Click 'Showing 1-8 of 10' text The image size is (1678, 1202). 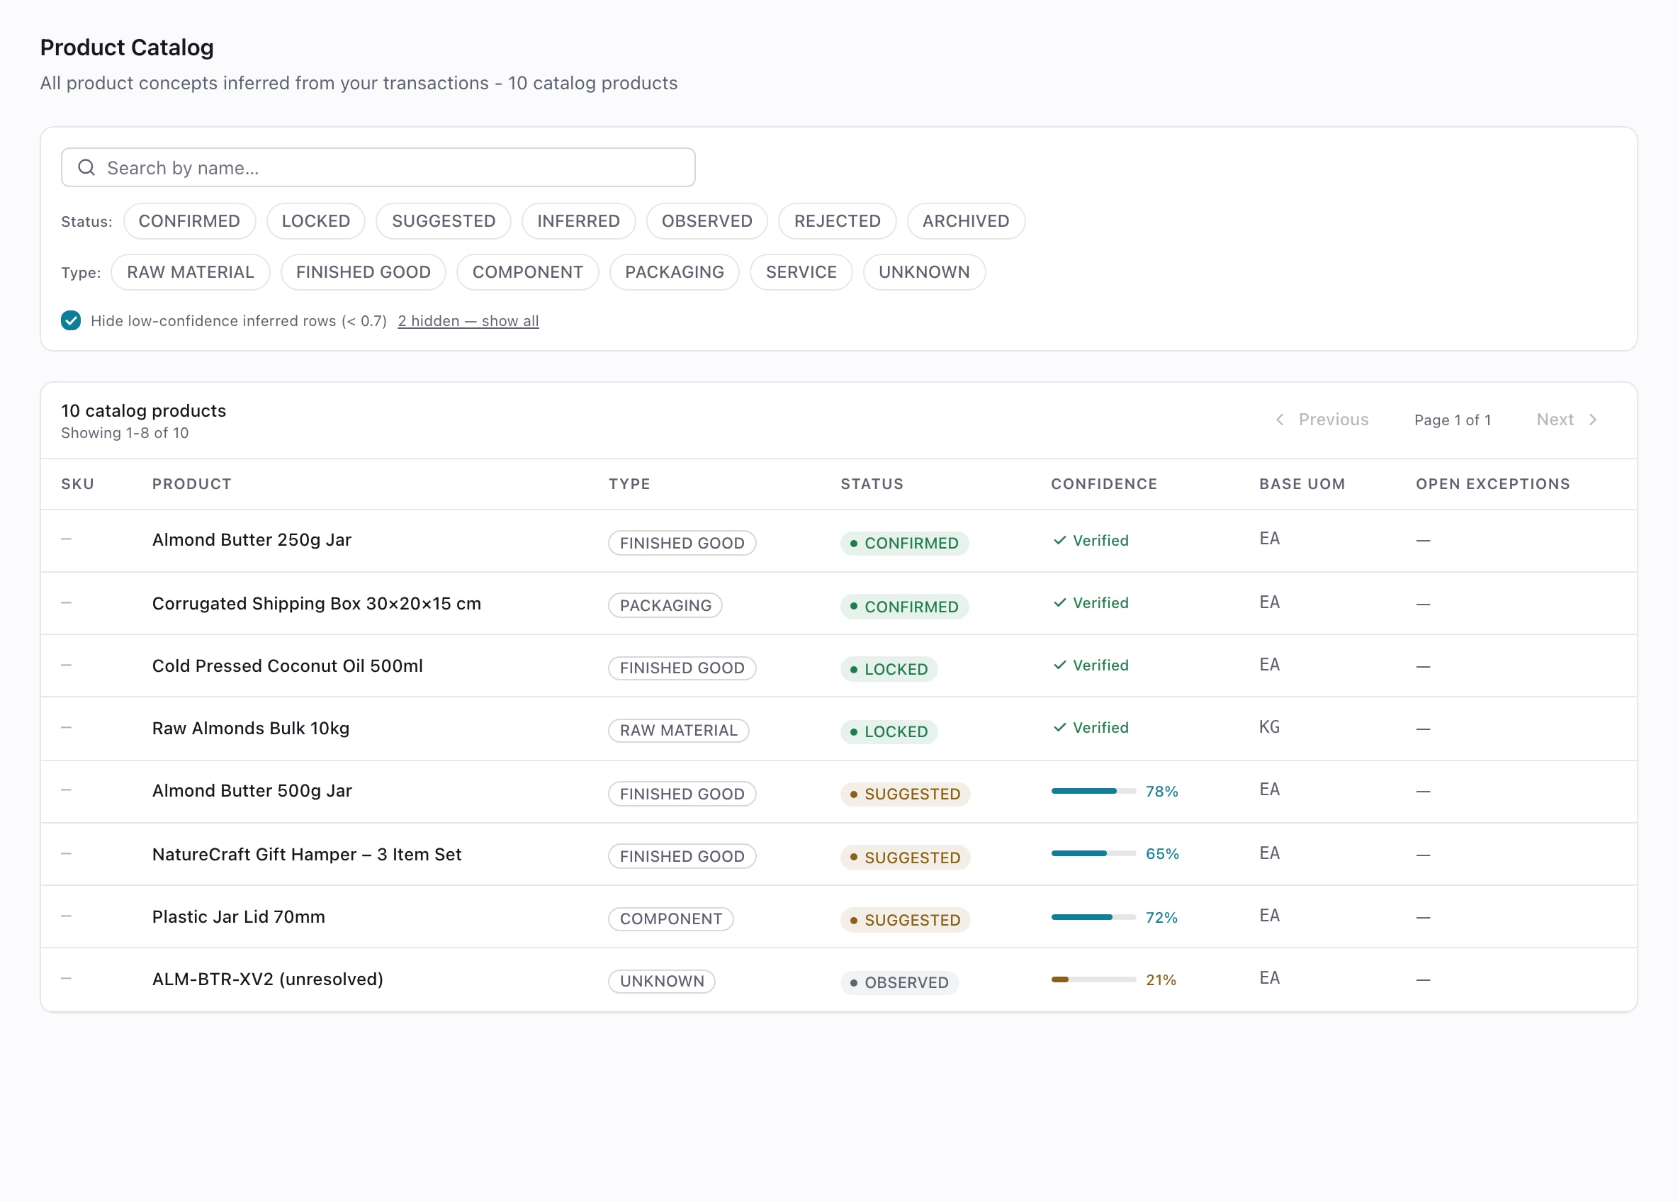[124, 433]
